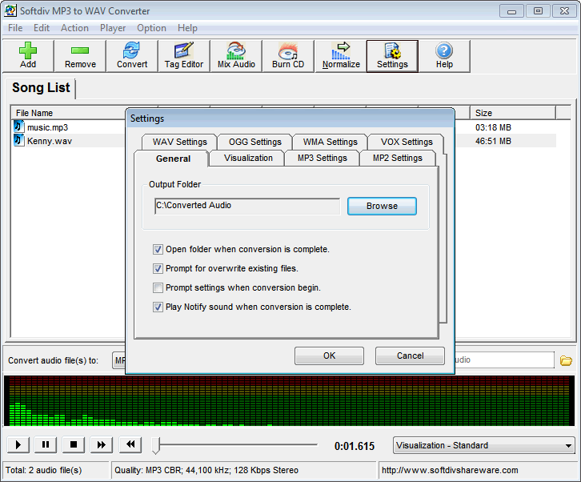Click the File Name column header
This screenshot has width=581, height=482.
click(69, 113)
